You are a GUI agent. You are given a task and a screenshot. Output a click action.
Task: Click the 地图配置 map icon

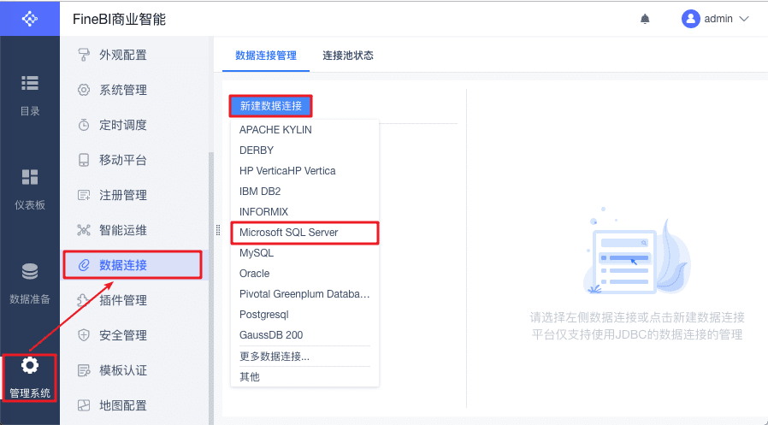click(84, 405)
